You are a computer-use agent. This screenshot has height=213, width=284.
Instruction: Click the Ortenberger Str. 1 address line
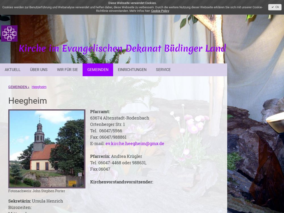tap(107, 124)
